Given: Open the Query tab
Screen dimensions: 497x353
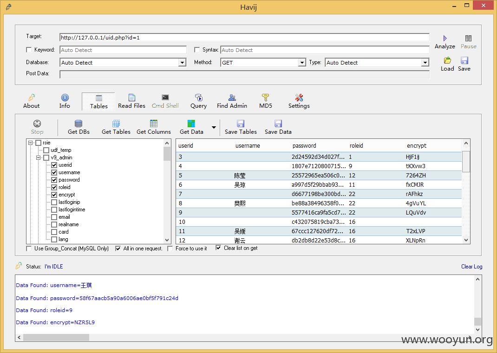Looking at the screenshot, I should (x=198, y=101).
